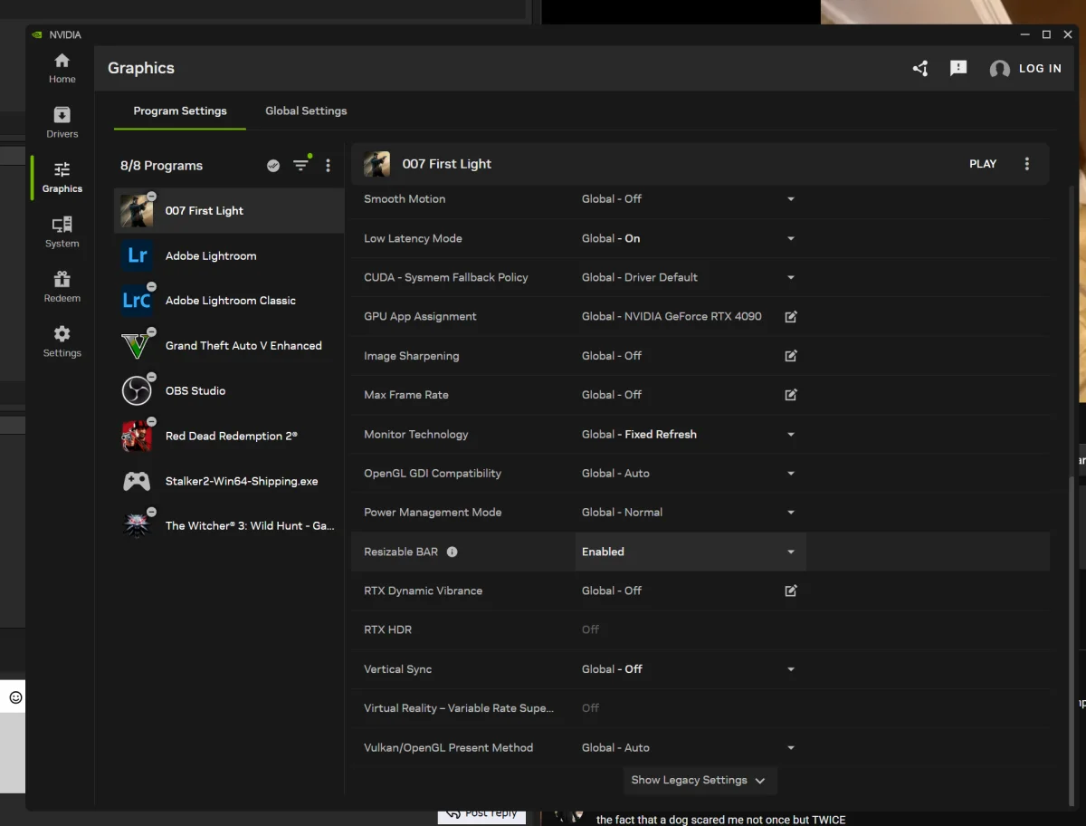Select OBS Studio in programs list

click(229, 391)
